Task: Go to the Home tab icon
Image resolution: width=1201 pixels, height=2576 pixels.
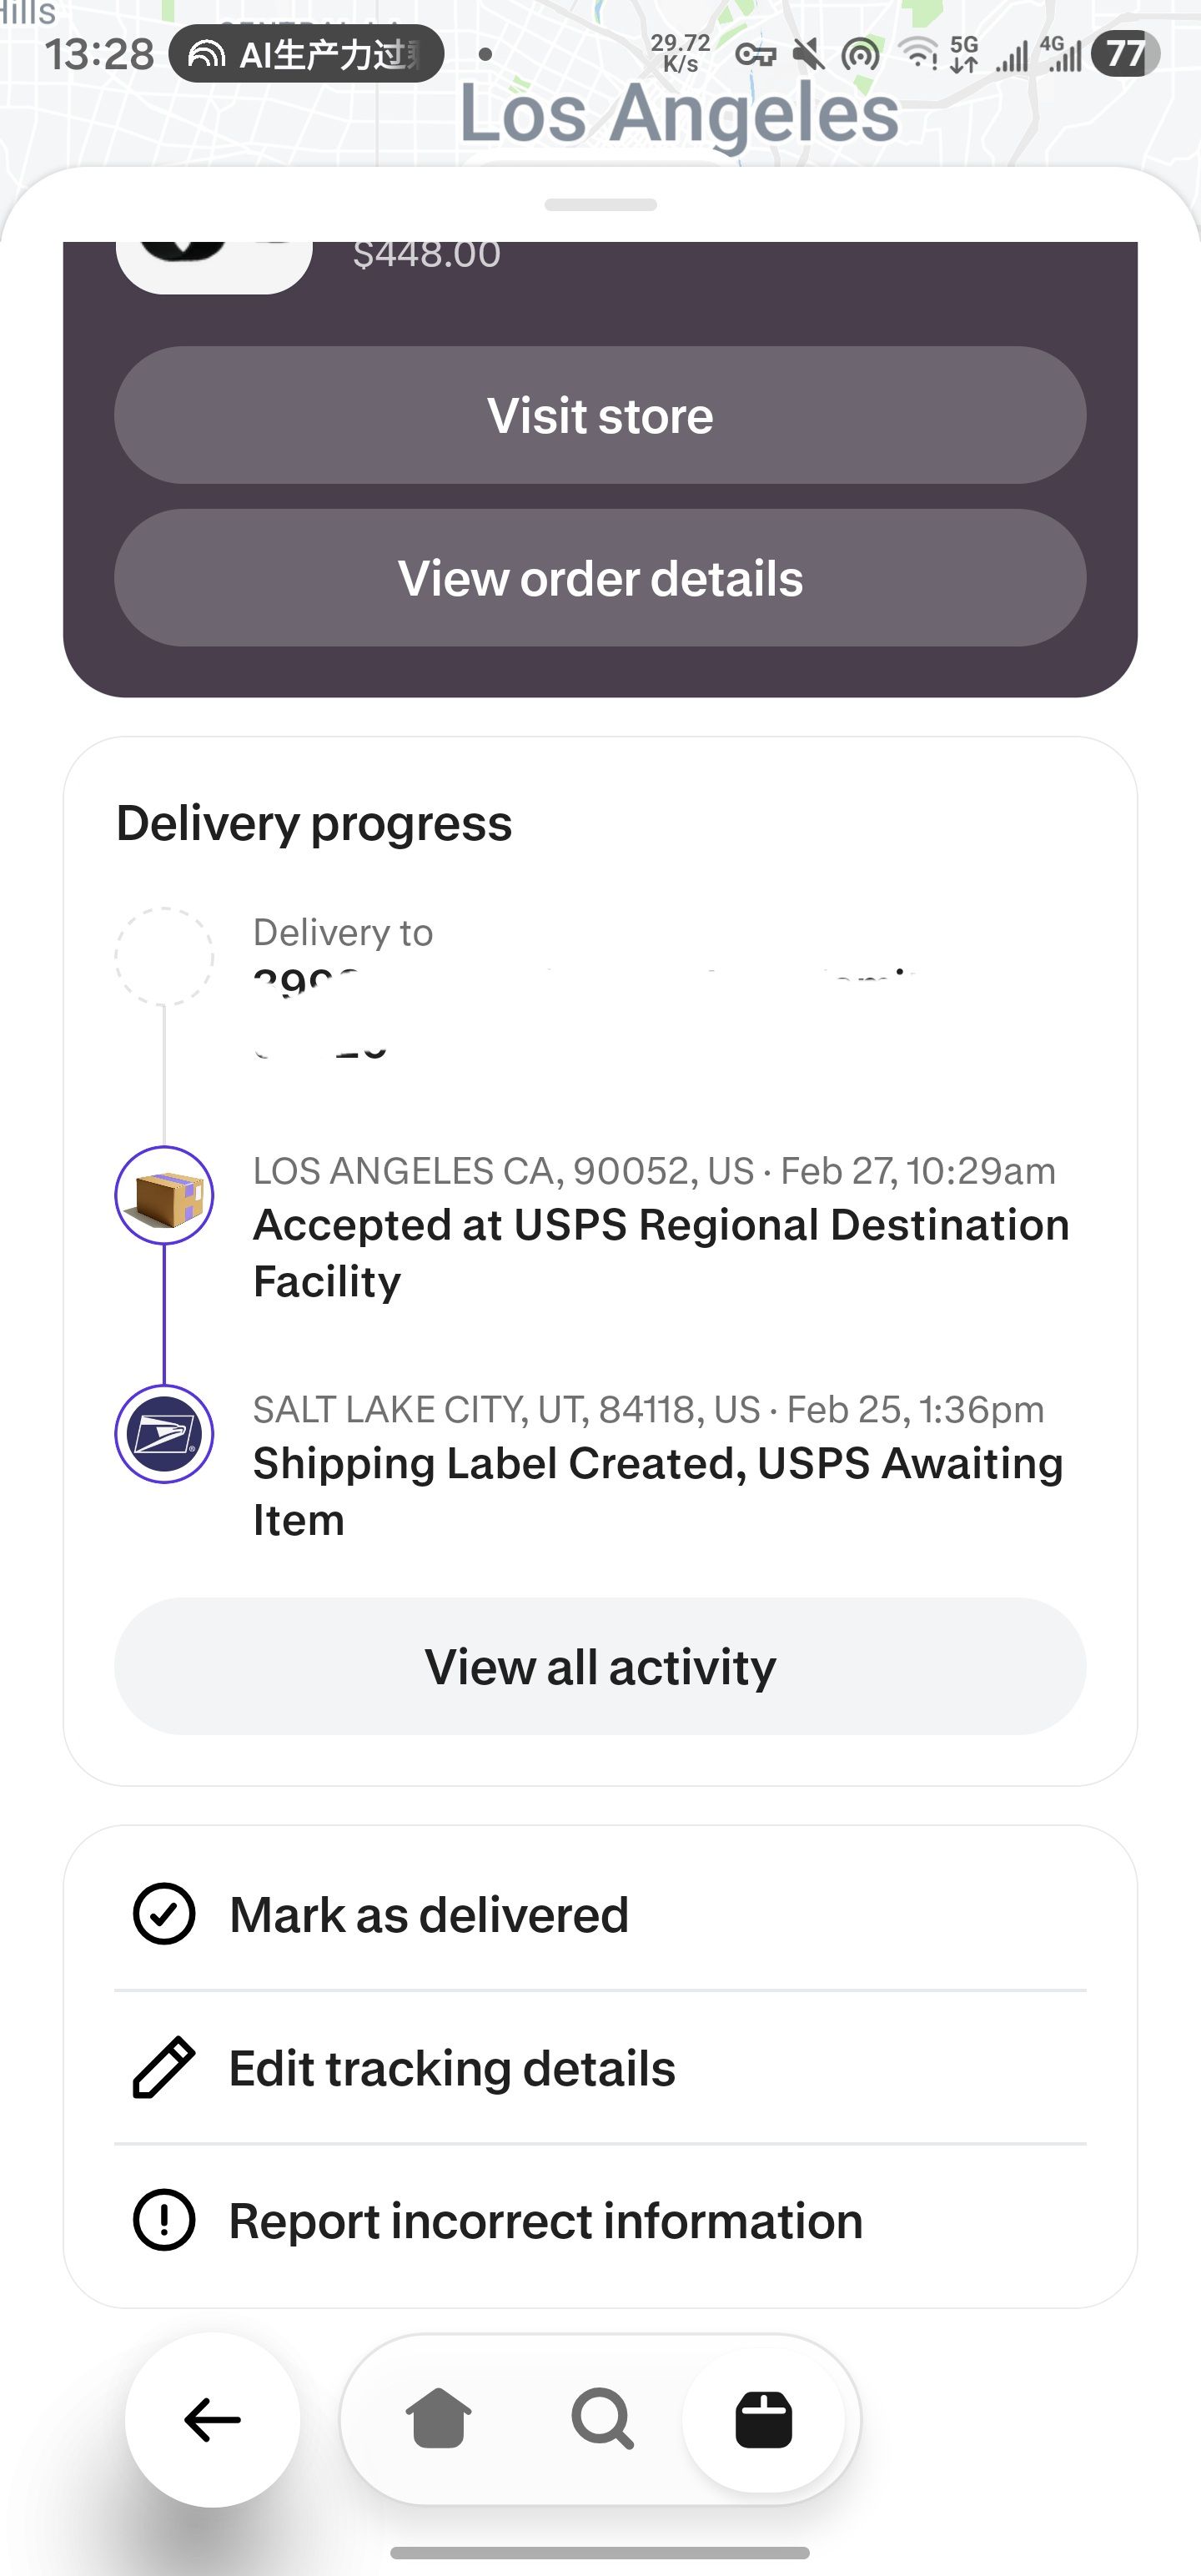Action: click(438, 2419)
